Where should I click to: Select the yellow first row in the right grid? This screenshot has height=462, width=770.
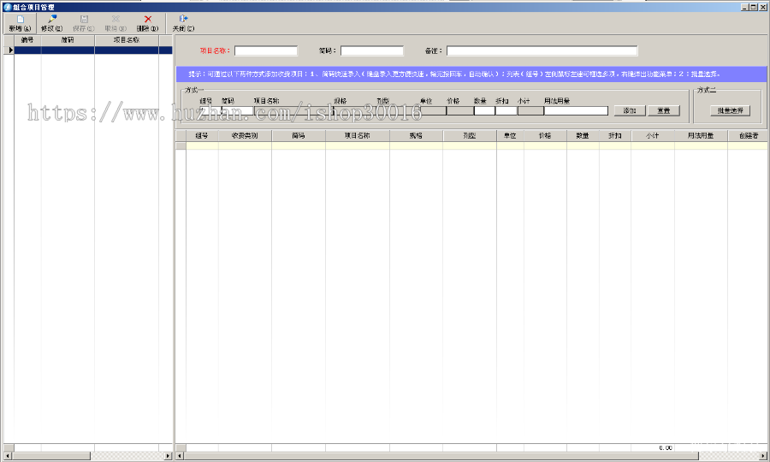(x=477, y=145)
